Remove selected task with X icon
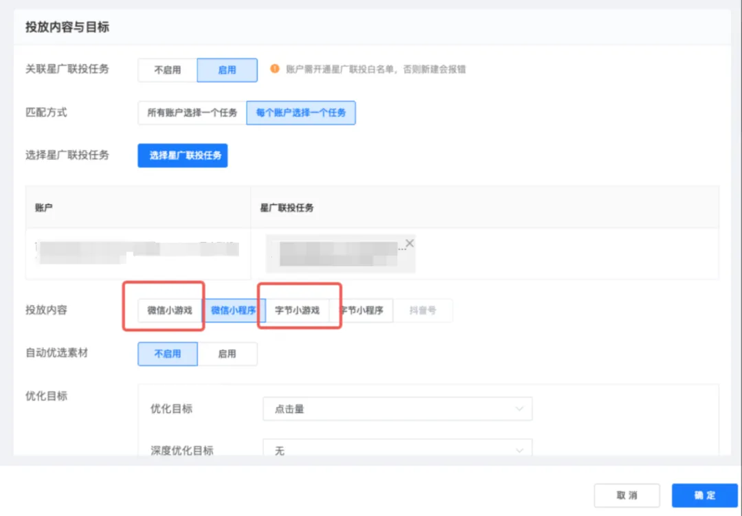The width and height of the screenshot is (742, 516). click(x=409, y=243)
